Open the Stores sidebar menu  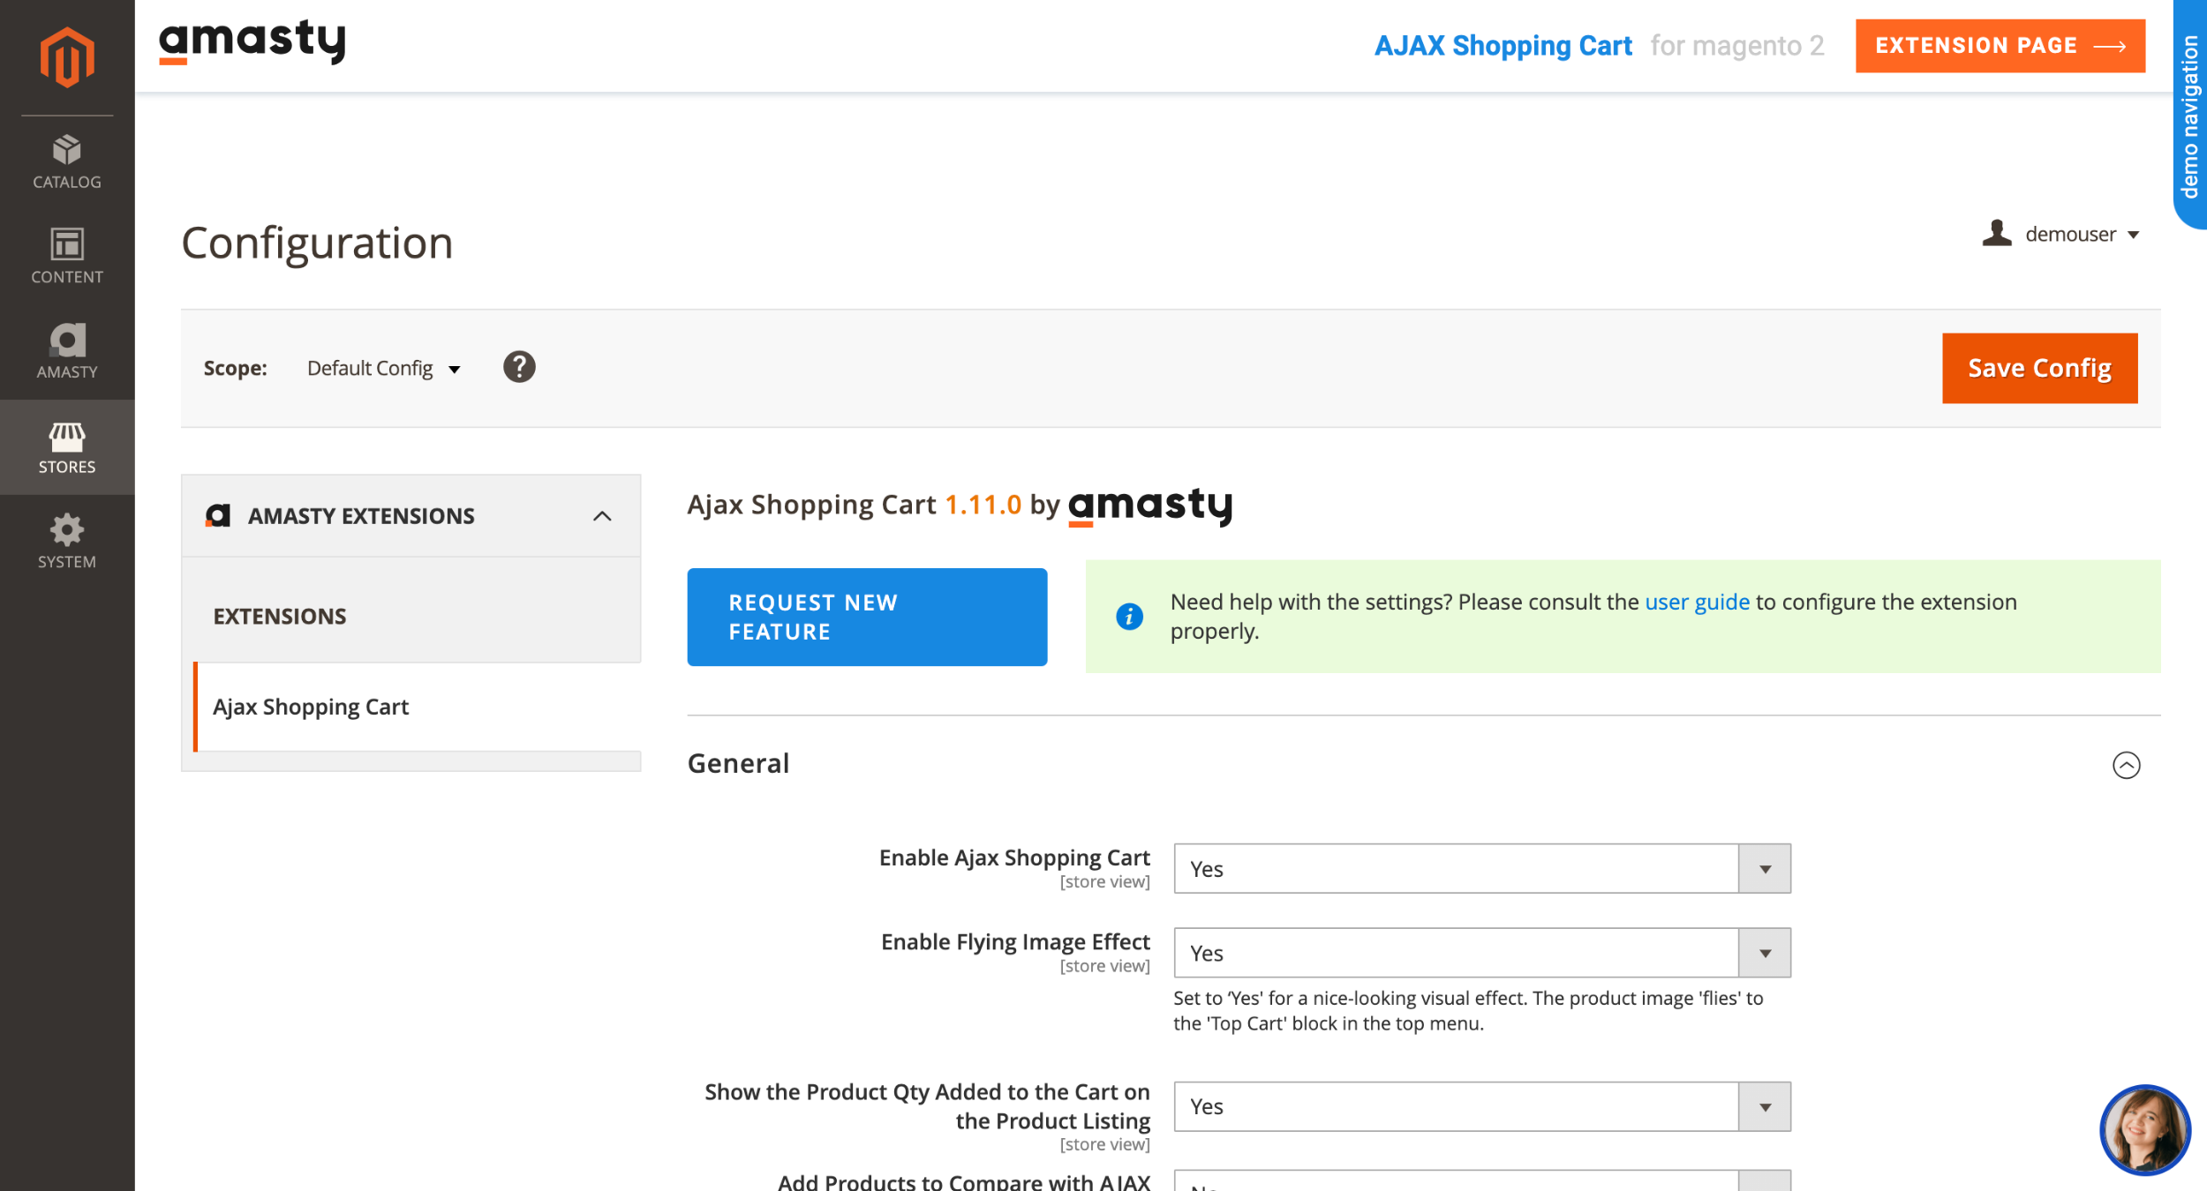(67, 447)
